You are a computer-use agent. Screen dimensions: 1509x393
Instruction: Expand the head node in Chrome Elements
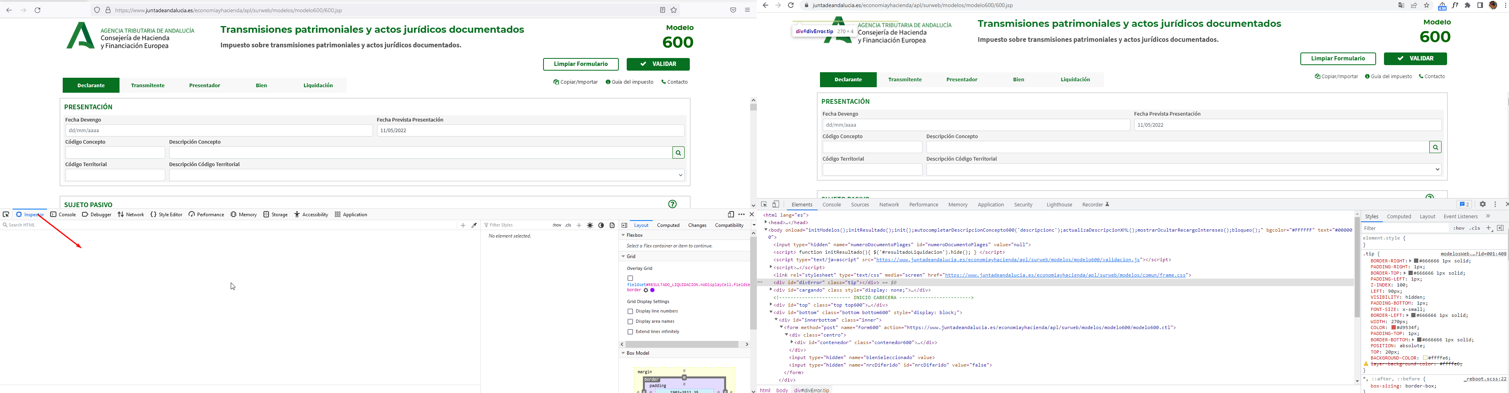766,223
